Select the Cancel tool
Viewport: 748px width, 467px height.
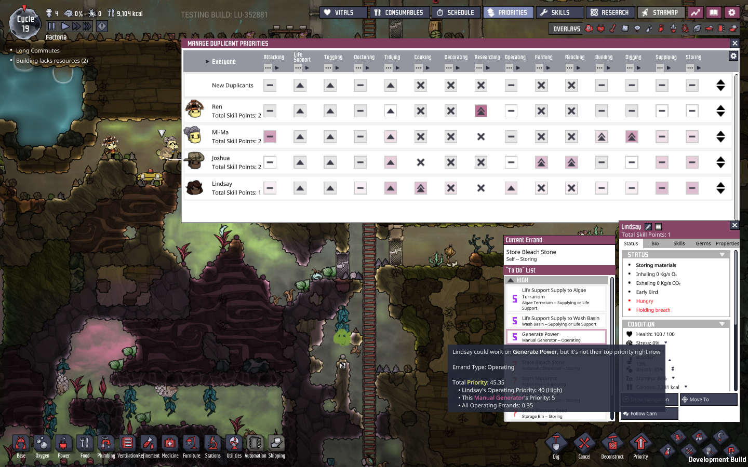pyautogui.click(x=584, y=445)
